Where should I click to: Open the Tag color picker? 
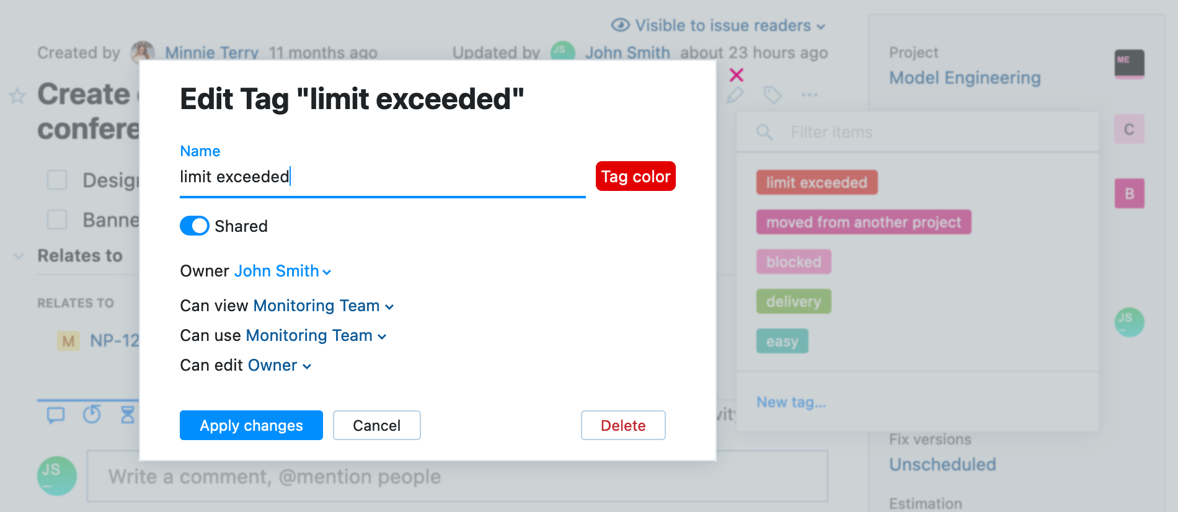(x=635, y=176)
